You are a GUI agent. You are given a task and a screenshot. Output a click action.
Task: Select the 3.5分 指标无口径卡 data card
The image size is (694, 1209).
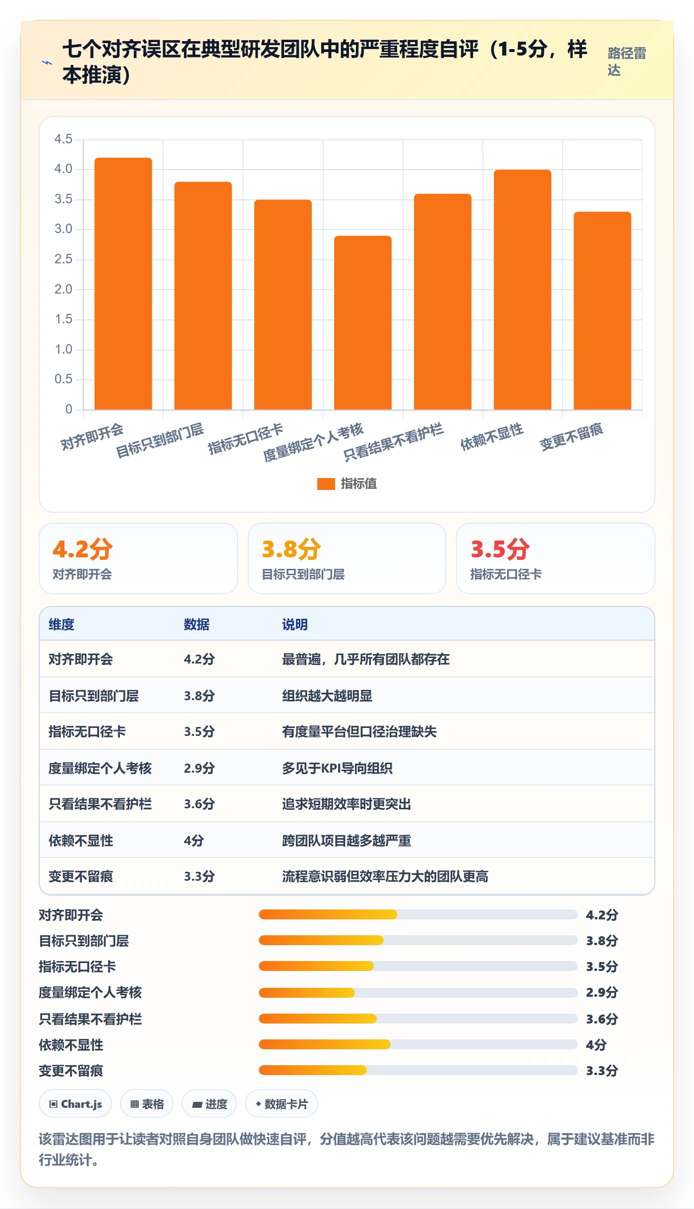pyautogui.click(x=556, y=558)
